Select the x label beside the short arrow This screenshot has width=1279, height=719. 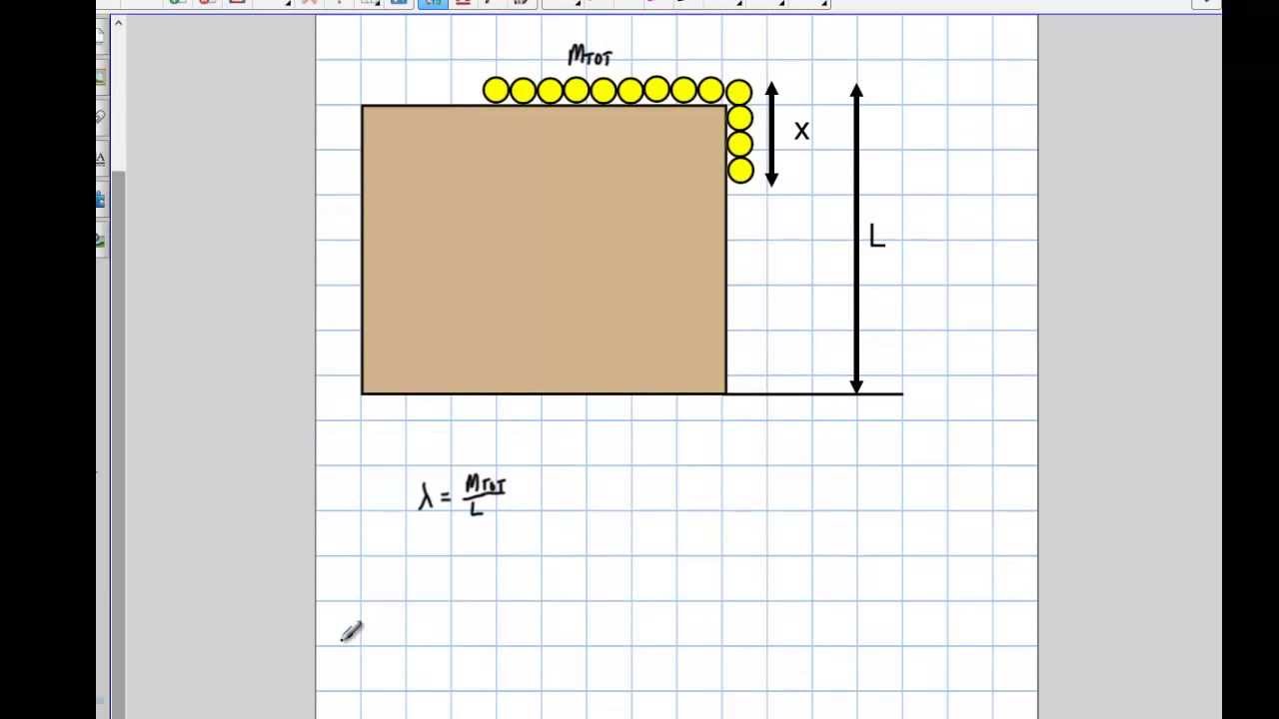(801, 131)
